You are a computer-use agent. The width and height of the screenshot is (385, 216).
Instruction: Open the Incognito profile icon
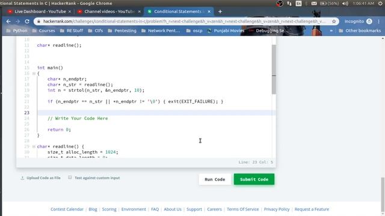(369, 22)
